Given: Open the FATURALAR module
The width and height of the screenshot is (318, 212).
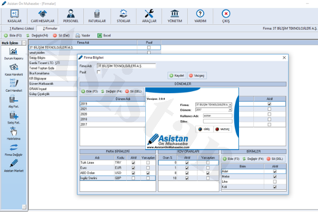Looking at the screenshot, I should (97, 16).
